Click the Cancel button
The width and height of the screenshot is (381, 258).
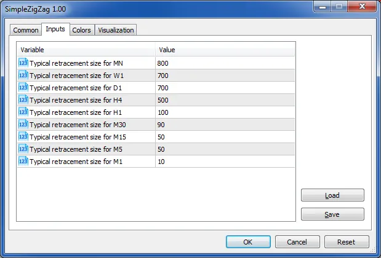pos(297,242)
